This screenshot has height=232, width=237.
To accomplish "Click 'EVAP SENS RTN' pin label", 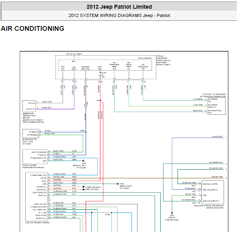I will (40, 193).
